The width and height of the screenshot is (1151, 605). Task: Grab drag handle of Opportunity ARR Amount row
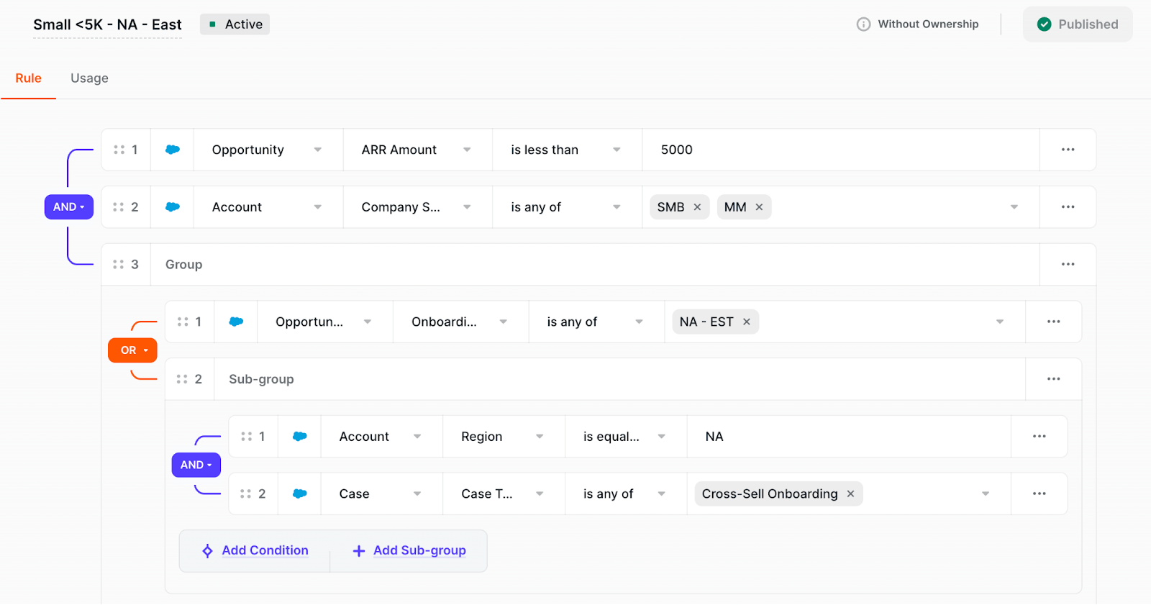point(119,150)
